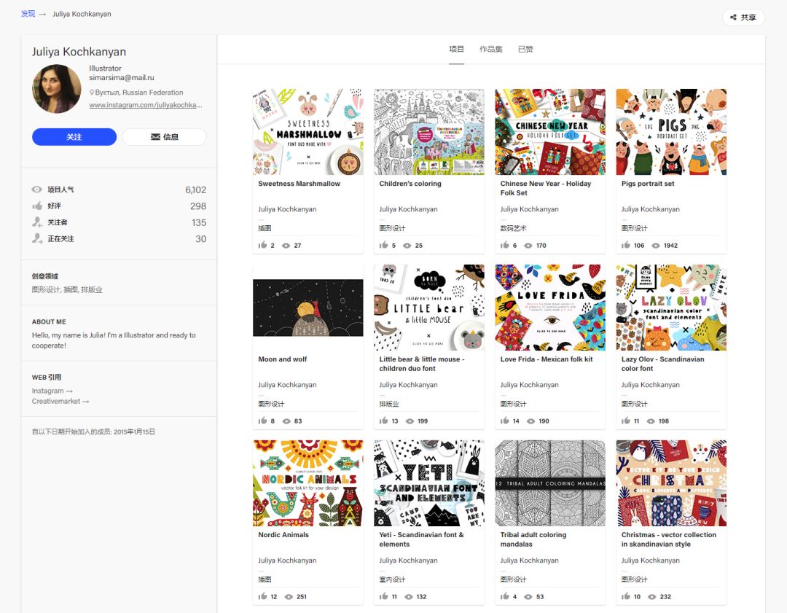Go back to 发现 breadcrumb link
787x613 pixels.
click(28, 14)
